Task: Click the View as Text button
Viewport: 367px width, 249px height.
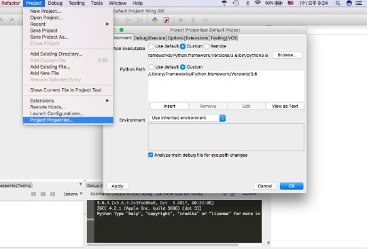Action: [x=285, y=107]
